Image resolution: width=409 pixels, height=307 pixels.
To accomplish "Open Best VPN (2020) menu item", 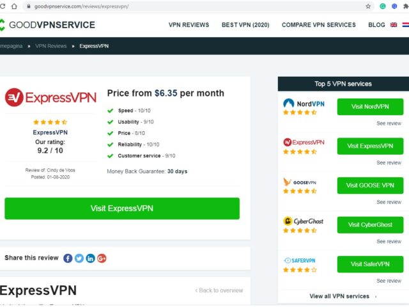I will (245, 25).
